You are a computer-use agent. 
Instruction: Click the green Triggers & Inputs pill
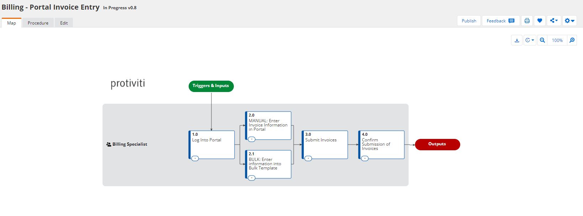click(211, 86)
